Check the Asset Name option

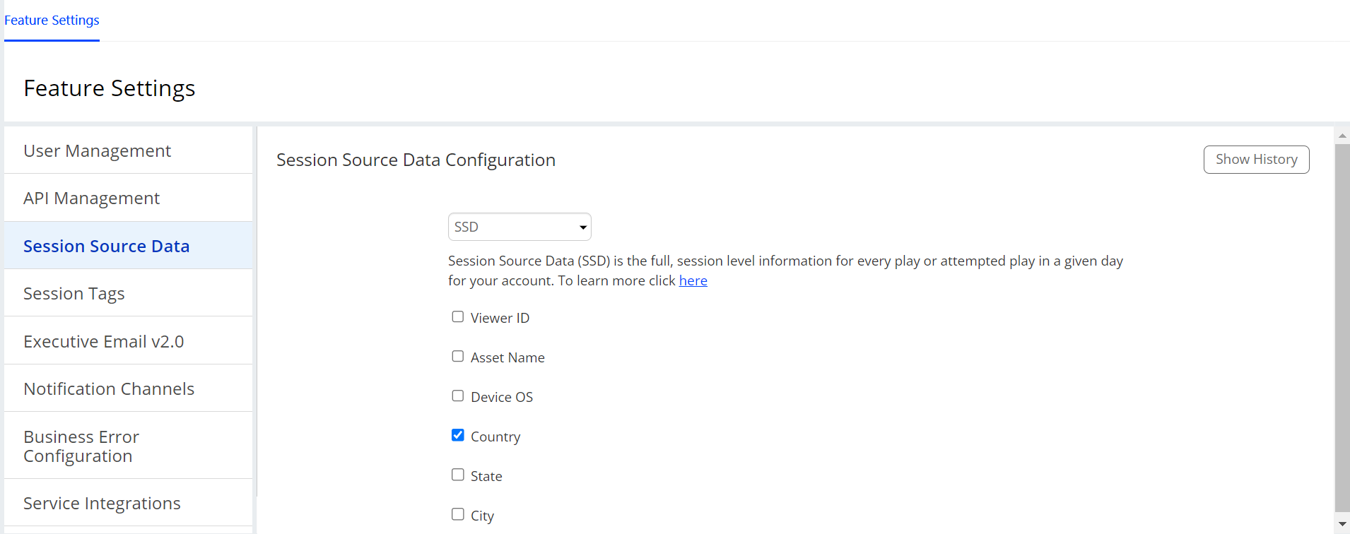[458, 357]
